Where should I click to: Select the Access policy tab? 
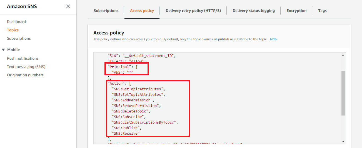[142, 11]
